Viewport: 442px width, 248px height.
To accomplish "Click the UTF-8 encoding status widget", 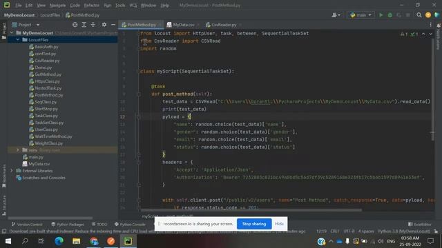I will point(349,231).
